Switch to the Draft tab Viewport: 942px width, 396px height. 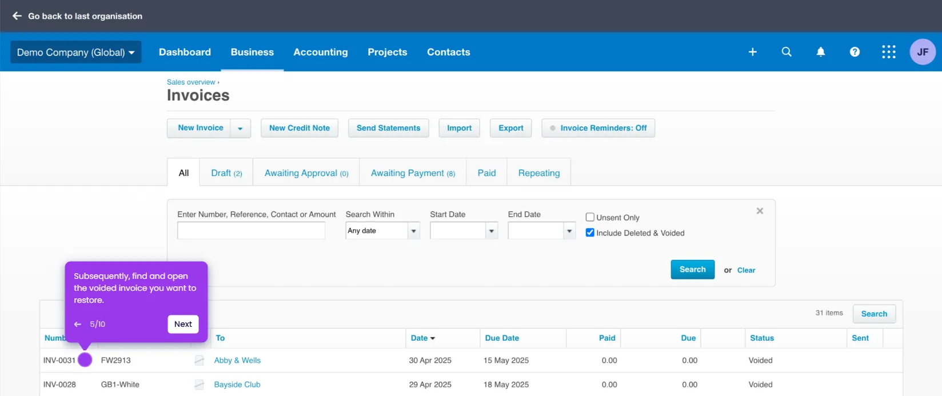point(226,173)
